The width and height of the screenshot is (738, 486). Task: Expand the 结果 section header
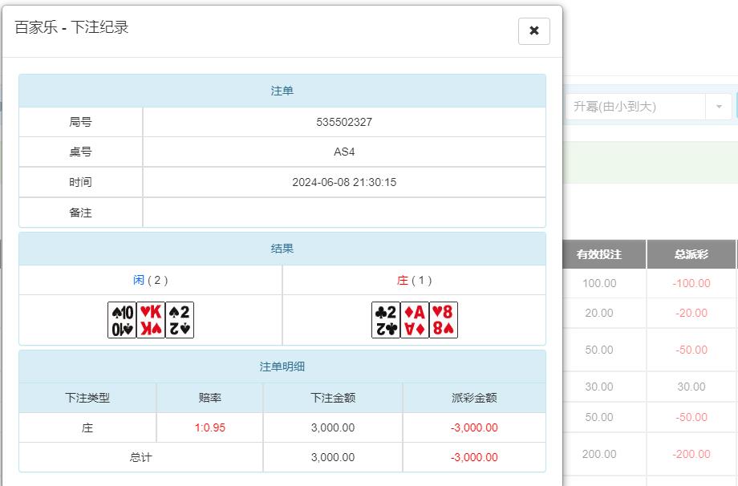[x=282, y=248]
